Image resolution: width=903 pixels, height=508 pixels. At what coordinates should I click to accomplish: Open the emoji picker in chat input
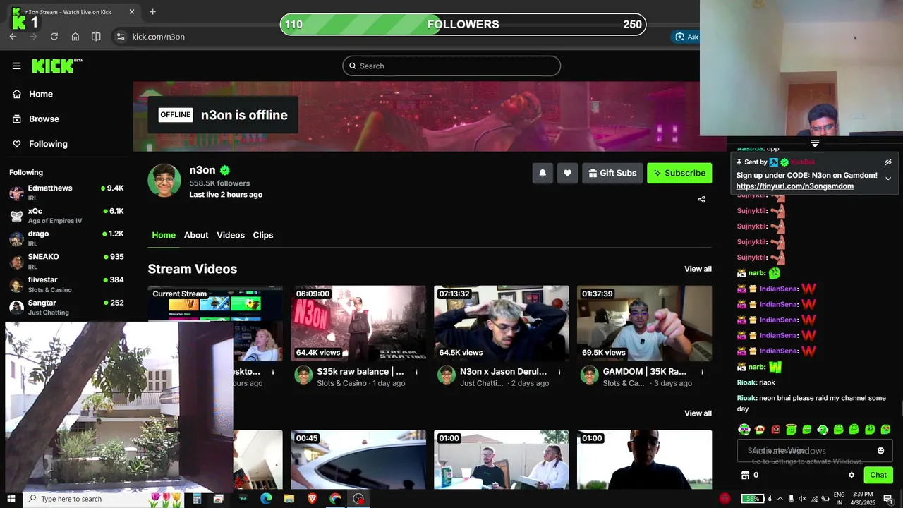coord(880,451)
